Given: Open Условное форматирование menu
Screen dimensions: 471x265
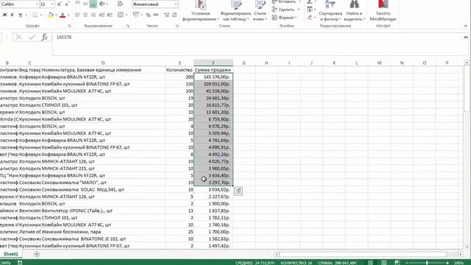Looking at the screenshot, I should pyautogui.click(x=201, y=11).
